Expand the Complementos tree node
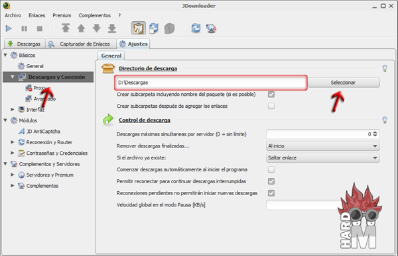This screenshot has height=256, width=398. (12, 186)
